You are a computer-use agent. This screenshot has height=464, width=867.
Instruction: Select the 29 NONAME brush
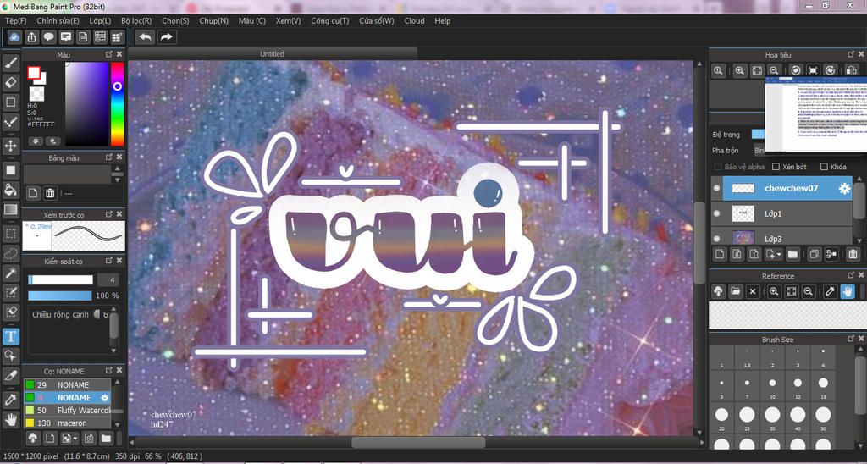pos(68,385)
